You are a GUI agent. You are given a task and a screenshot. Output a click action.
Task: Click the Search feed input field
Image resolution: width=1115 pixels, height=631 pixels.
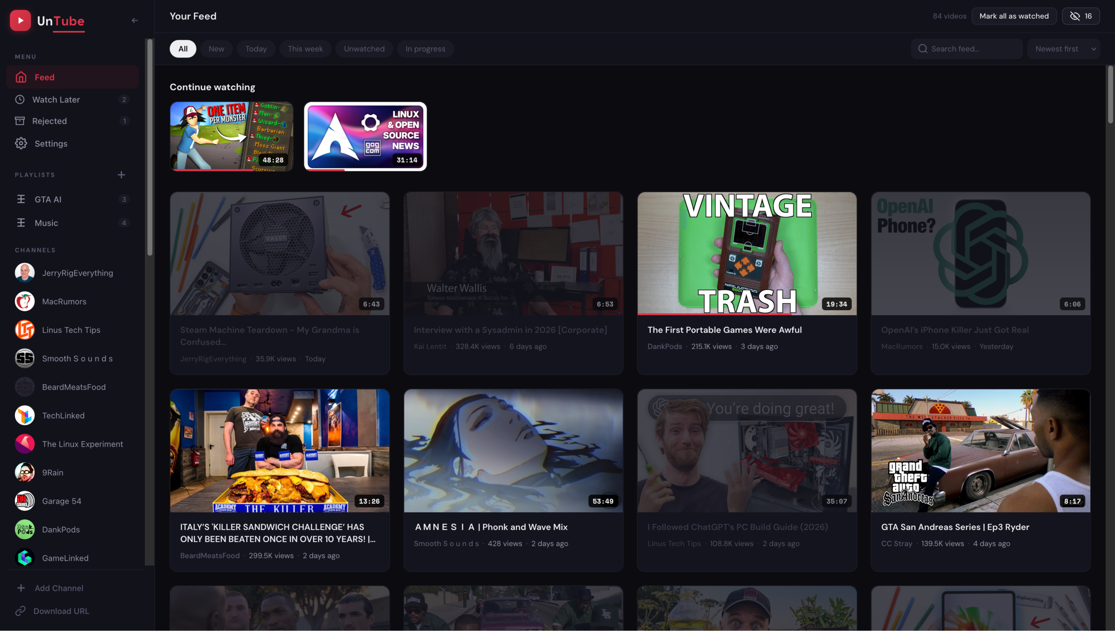pyautogui.click(x=966, y=49)
